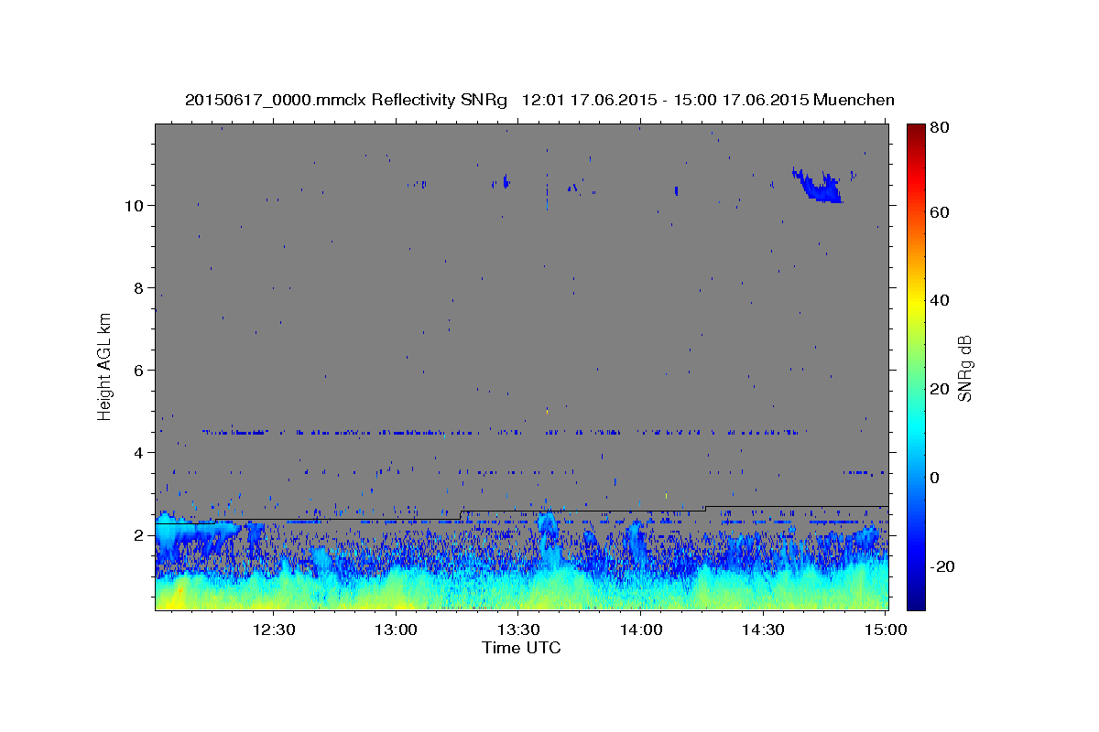This screenshot has height=732, width=1099.
Task: Click the height axis label '8'
Action: point(138,287)
